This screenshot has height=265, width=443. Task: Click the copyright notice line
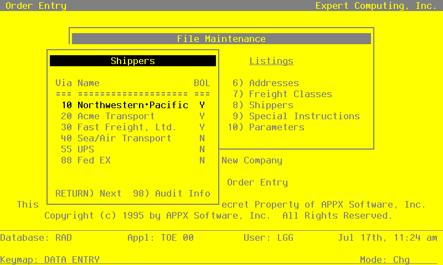click(x=218, y=216)
